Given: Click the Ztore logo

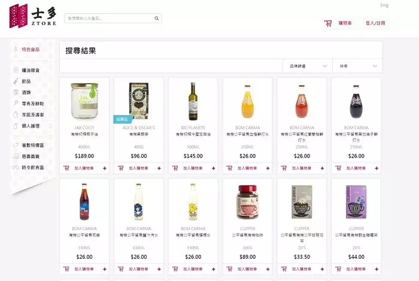Looking at the screenshot, I should click(33, 16).
